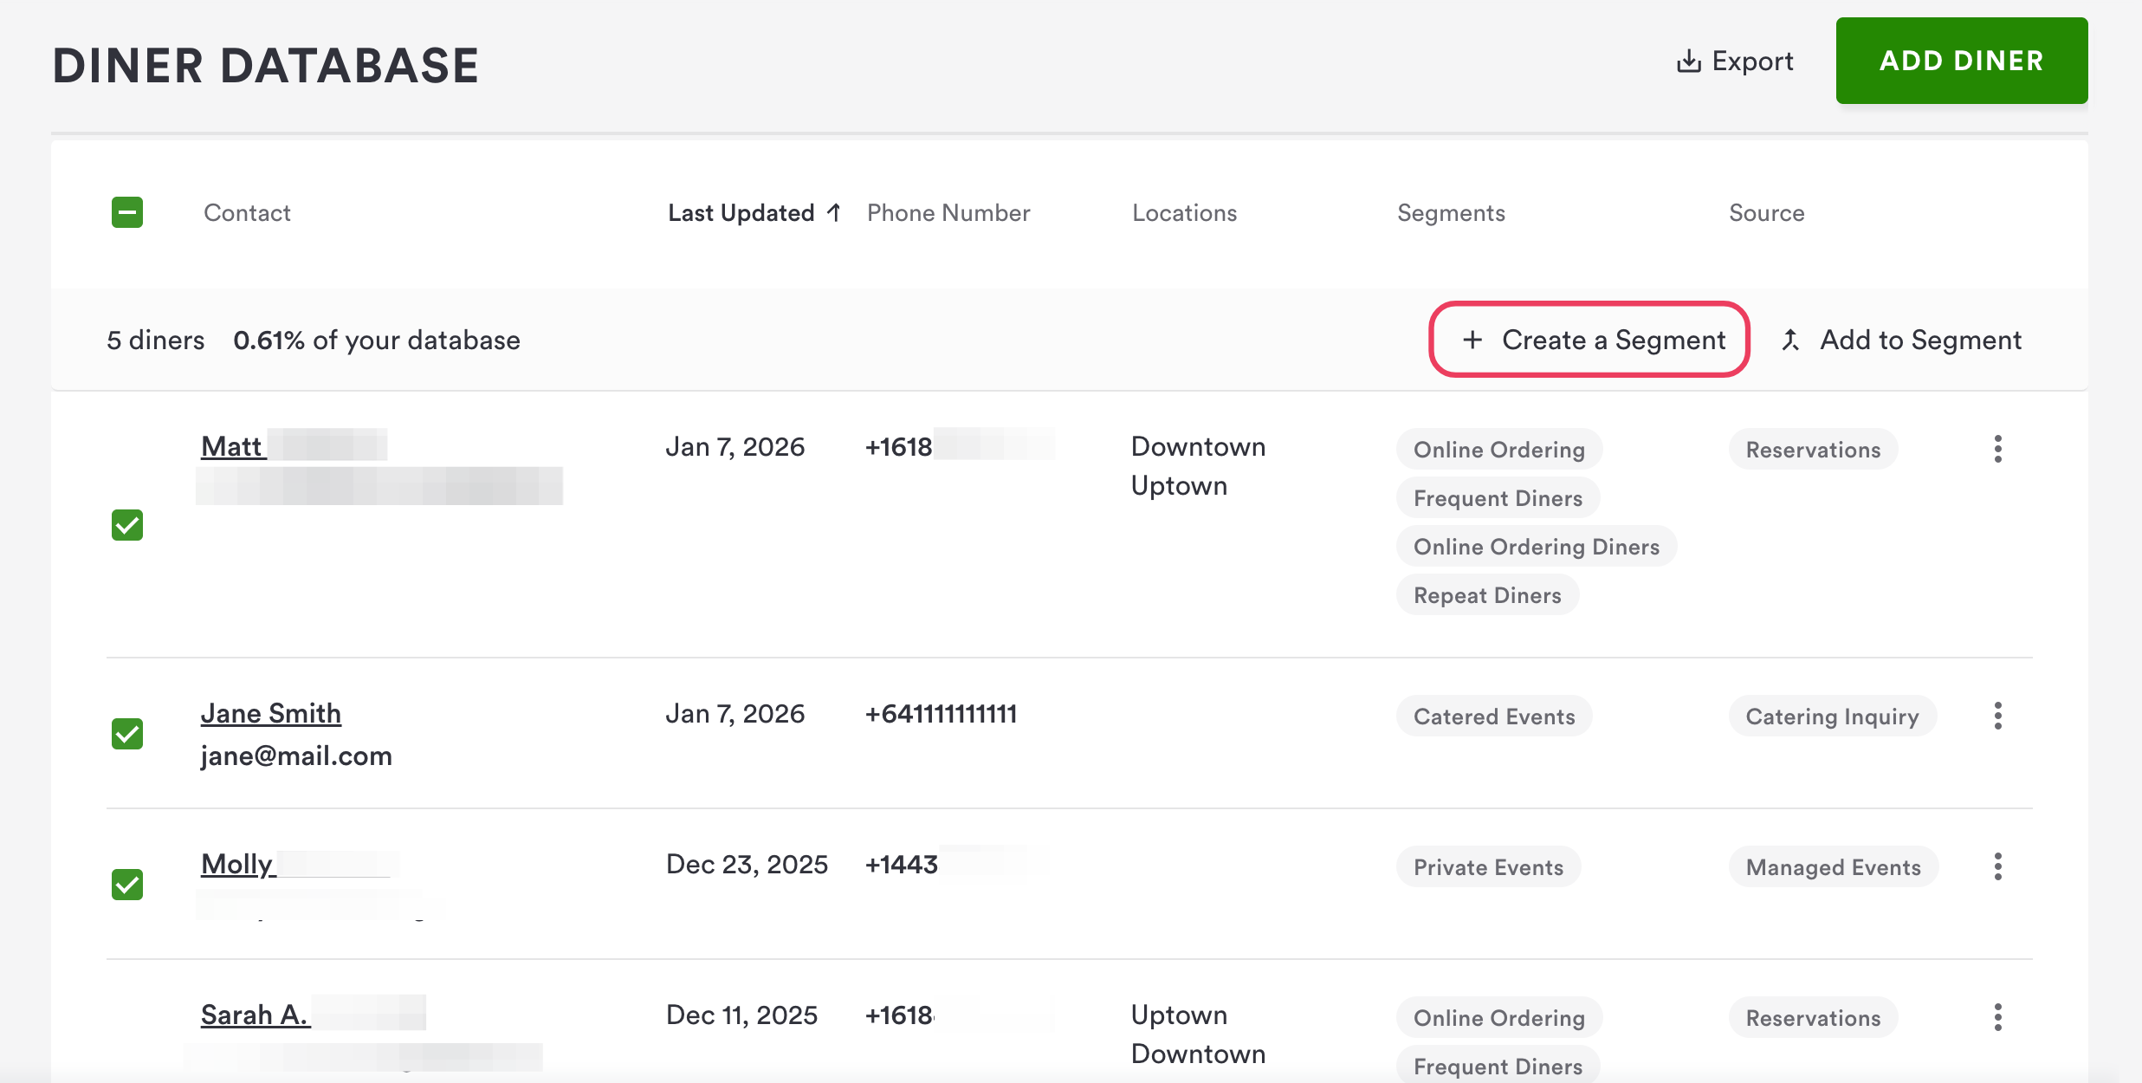Click the Add to Segment merge icon
The image size is (2142, 1083).
coord(1790,340)
